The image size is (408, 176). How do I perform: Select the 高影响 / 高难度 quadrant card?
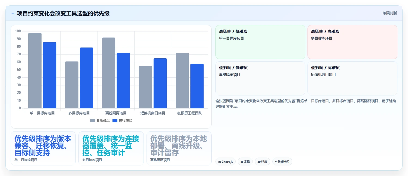pos(352,42)
